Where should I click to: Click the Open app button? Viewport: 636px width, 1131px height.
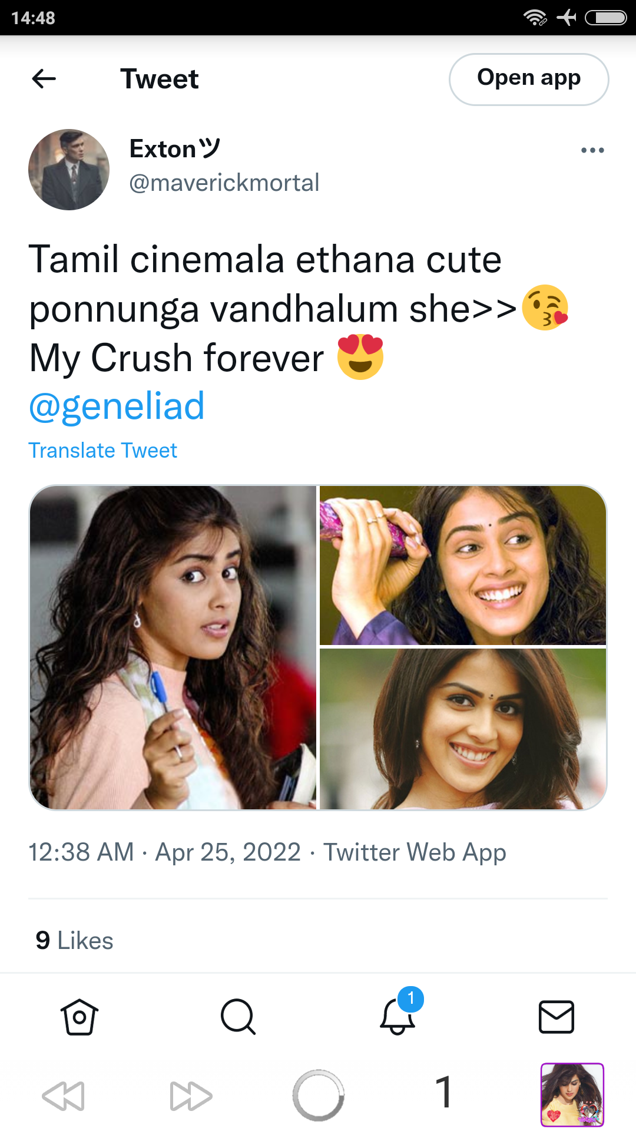pos(529,80)
